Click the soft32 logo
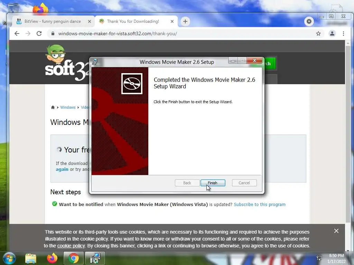Image resolution: width=354 pixels, height=265 pixels. [67, 63]
